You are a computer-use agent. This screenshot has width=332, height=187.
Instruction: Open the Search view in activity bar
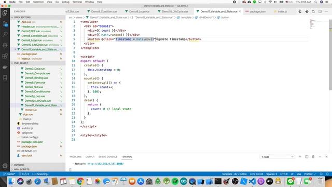[x=5, y=34]
